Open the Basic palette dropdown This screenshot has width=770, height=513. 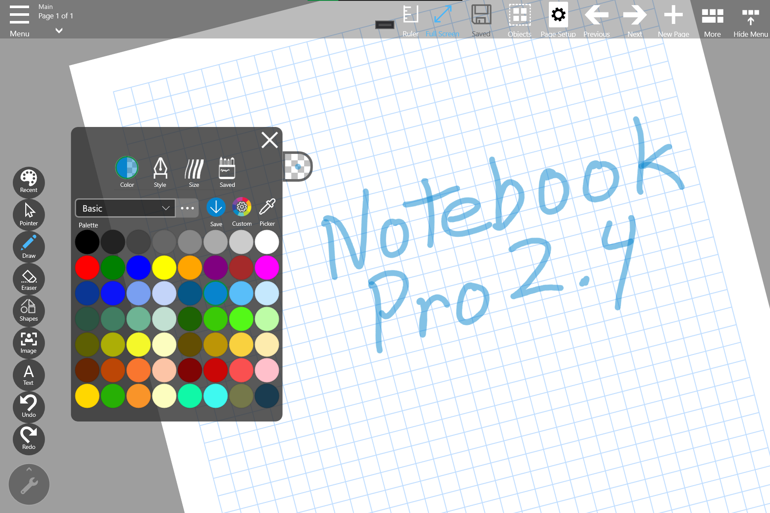125,208
